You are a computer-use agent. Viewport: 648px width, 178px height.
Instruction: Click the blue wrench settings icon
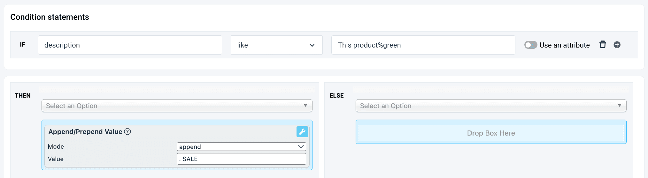pos(302,131)
